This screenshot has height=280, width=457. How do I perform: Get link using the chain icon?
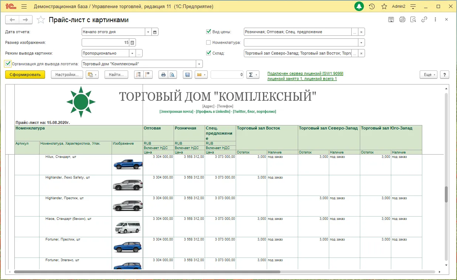(x=424, y=20)
